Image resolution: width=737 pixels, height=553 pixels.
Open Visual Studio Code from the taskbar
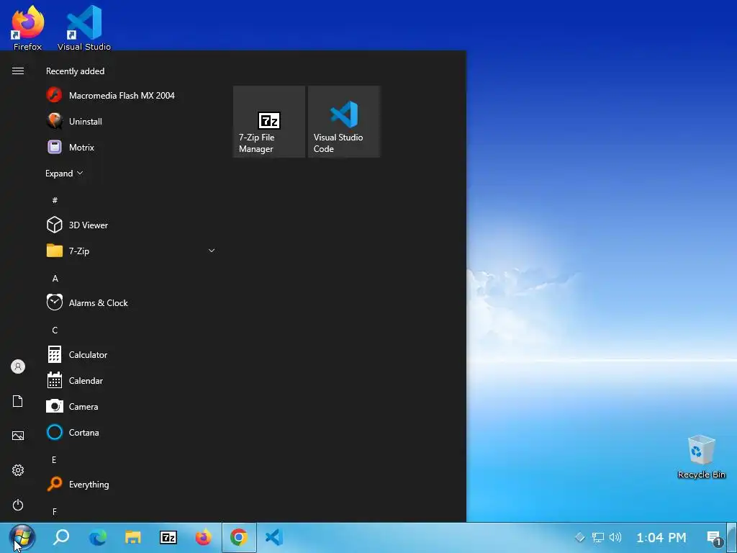pos(274,537)
